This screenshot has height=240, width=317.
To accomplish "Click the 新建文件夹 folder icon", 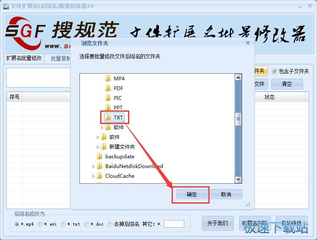I will (x=104, y=146).
